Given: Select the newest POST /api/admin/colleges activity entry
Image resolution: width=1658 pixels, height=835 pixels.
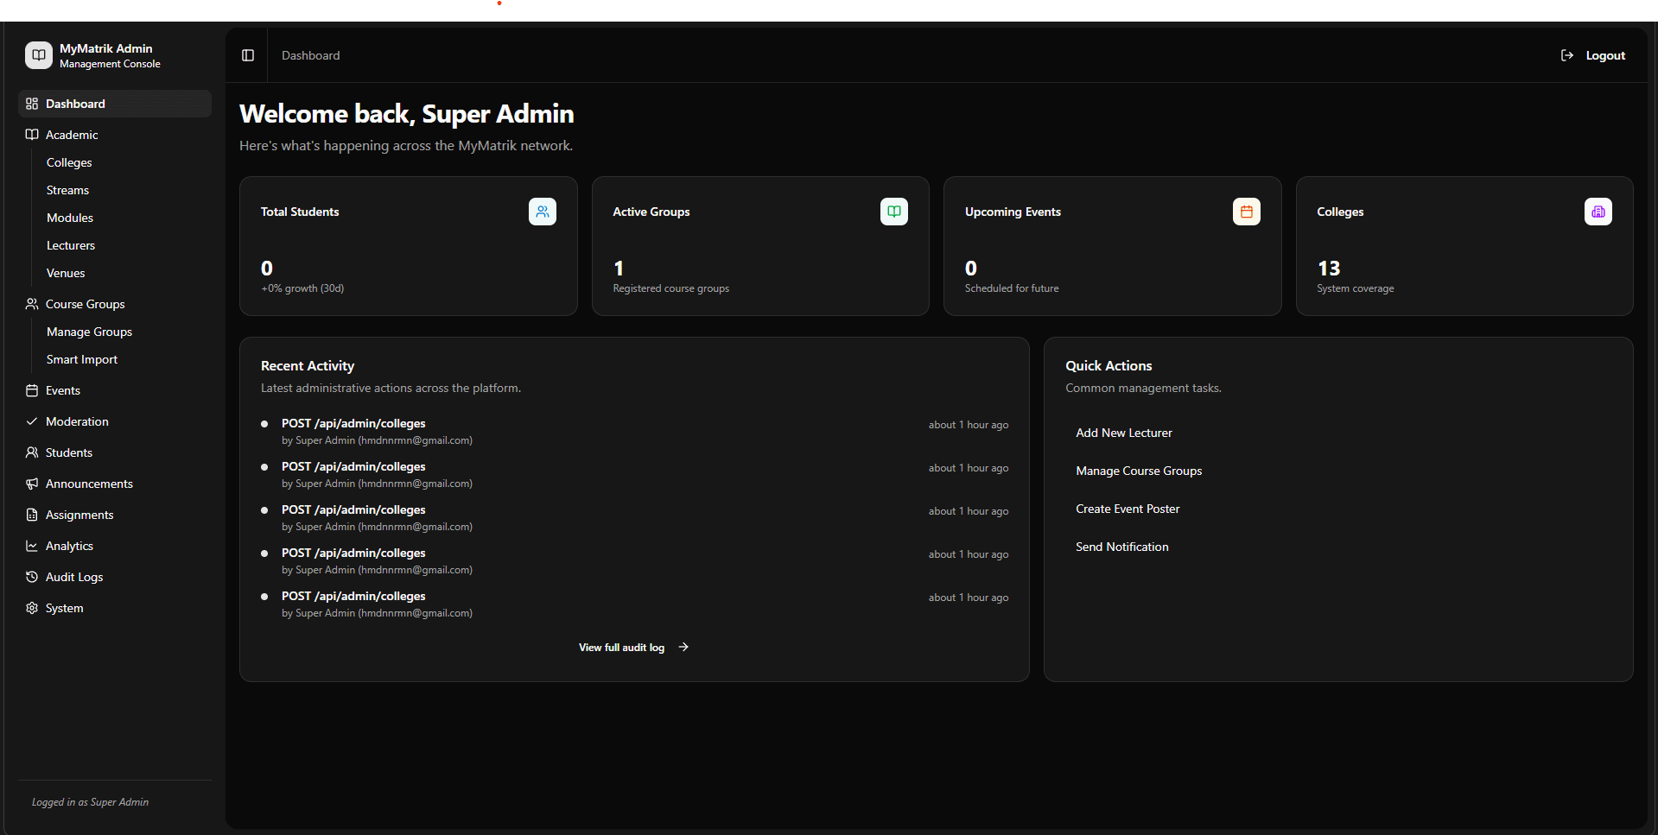Looking at the screenshot, I should click(x=353, y=423).
